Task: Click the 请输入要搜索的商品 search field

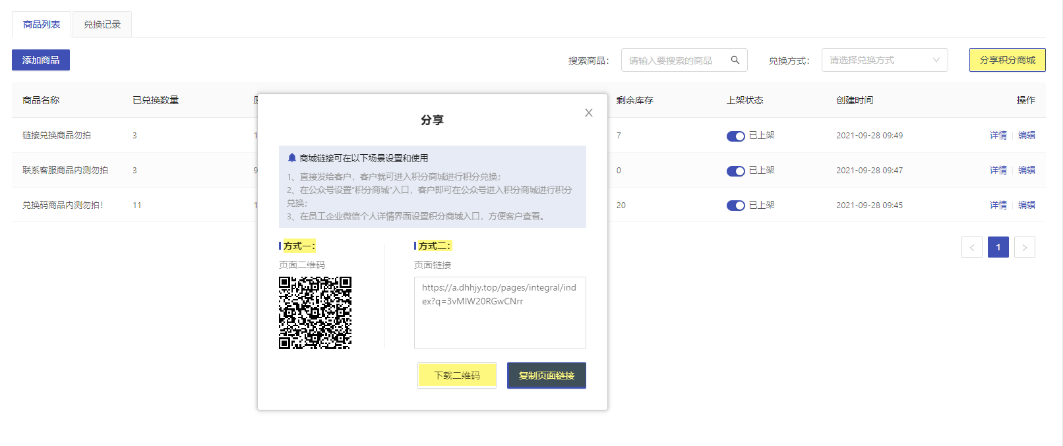Action: click(x=684, y=60)
